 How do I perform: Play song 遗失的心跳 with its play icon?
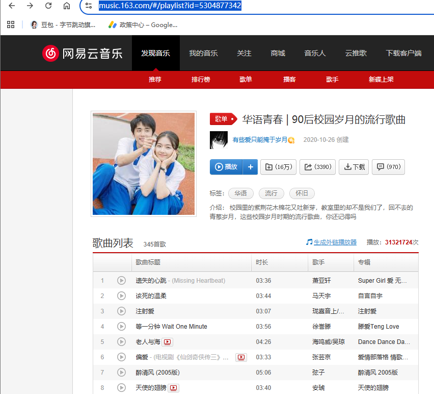(x=121, y=280)
